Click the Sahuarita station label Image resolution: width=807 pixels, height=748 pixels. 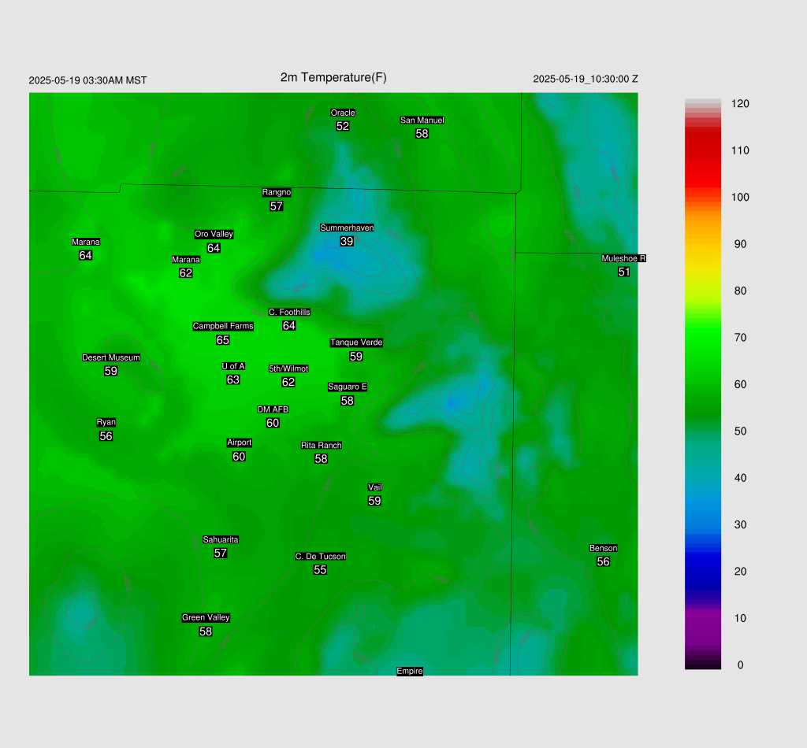[221, 540]
